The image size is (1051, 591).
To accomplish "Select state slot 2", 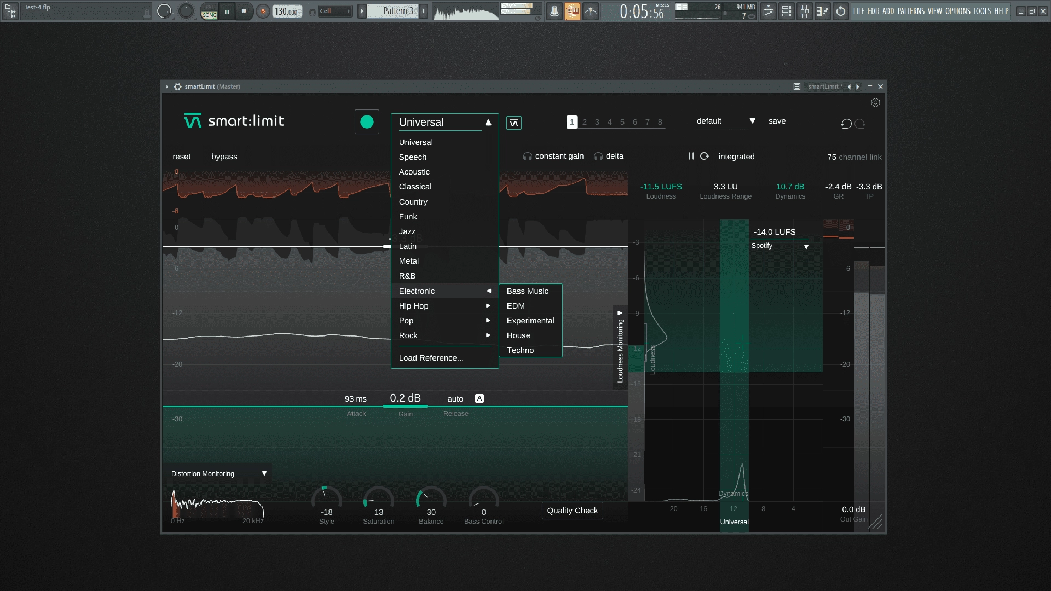I will coord(585,122).
